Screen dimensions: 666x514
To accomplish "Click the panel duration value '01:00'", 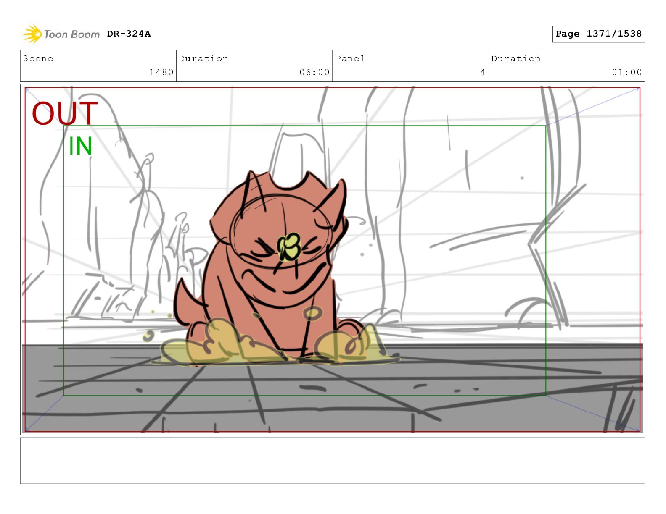I will coord(627,72).
